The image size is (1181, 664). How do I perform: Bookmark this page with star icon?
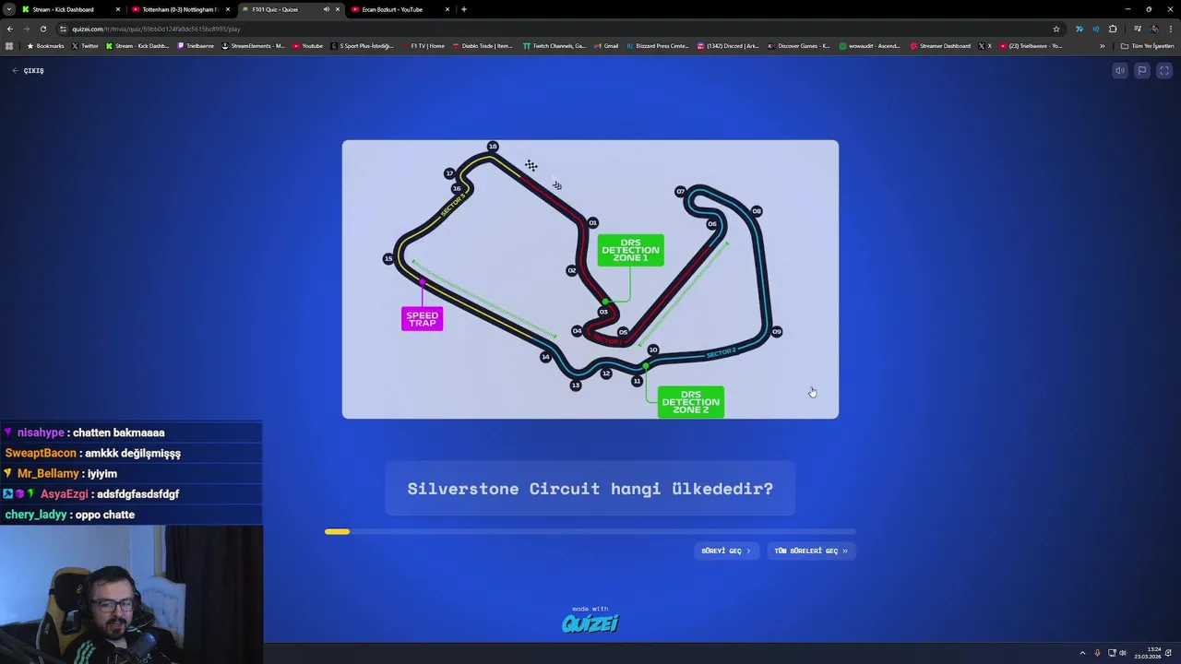tap(1056, 29)
